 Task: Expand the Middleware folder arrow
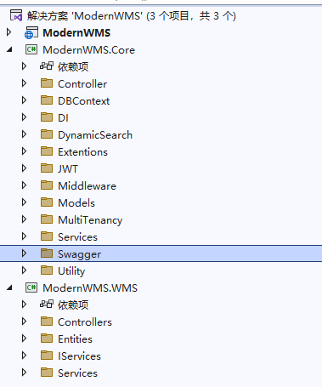pos(25,185)
